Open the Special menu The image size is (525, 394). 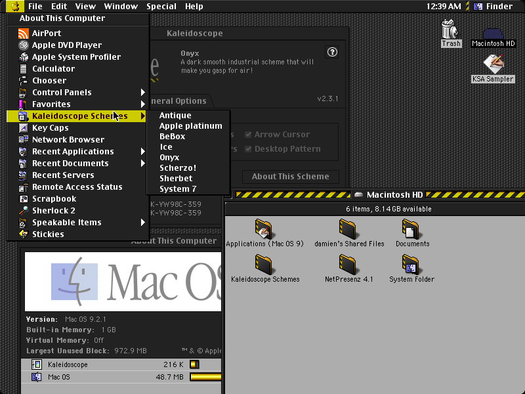[x=161, y=6]
